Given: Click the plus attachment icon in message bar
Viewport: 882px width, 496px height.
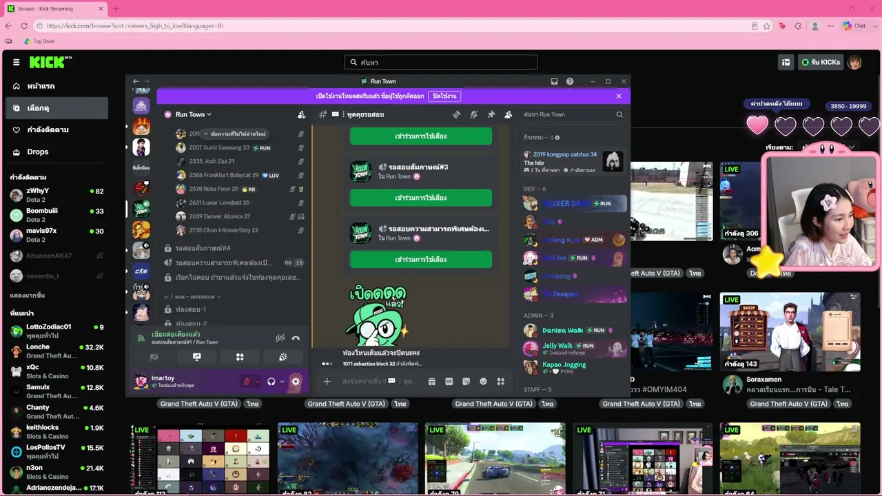Looking at the screenshot, I should coord(327,381).
